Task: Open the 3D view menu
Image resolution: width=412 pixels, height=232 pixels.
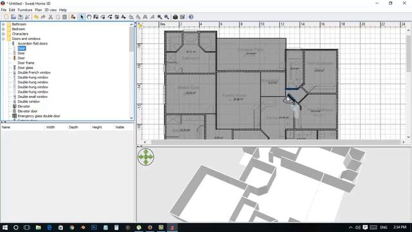Action: 50,10
